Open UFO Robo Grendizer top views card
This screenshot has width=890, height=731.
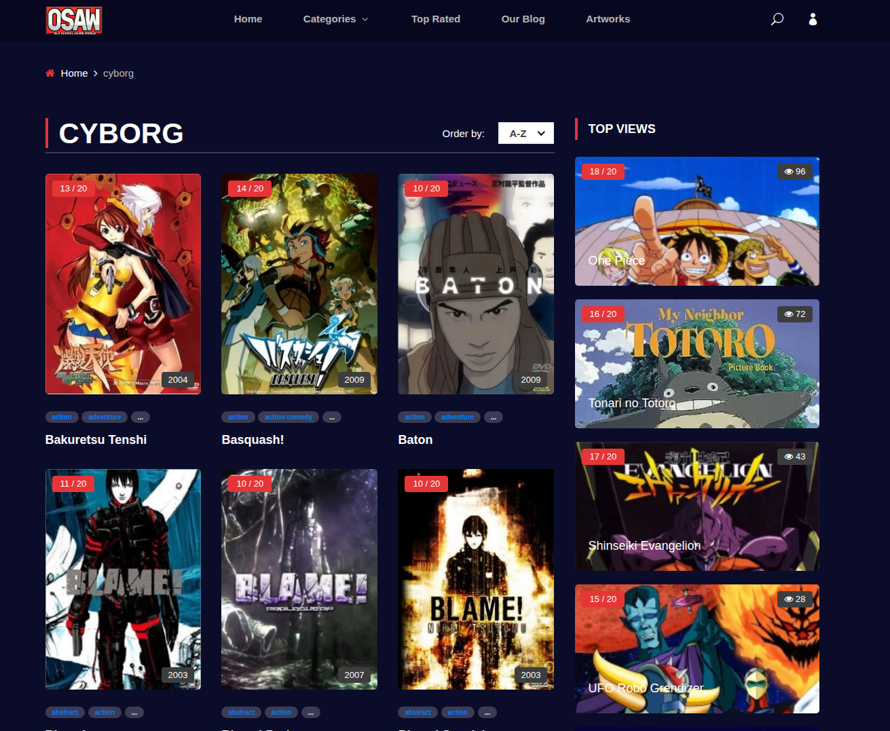coord(697,649)
